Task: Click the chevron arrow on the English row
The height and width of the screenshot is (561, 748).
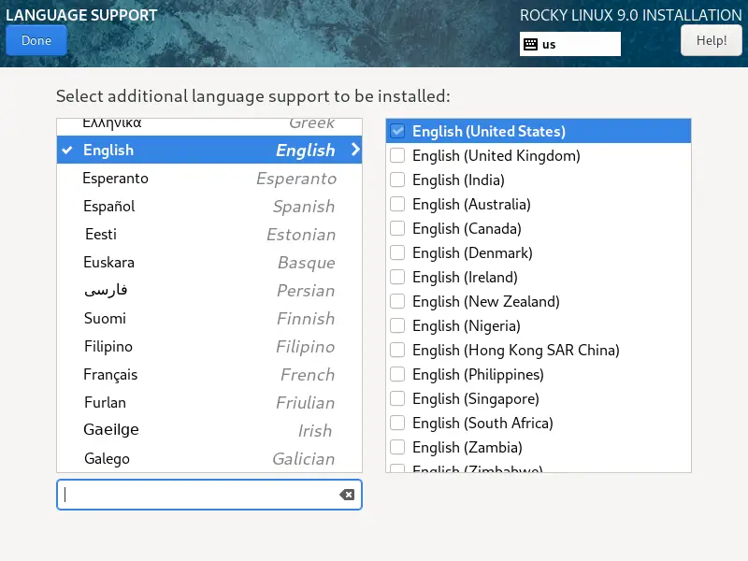Action: pos(355,150)
